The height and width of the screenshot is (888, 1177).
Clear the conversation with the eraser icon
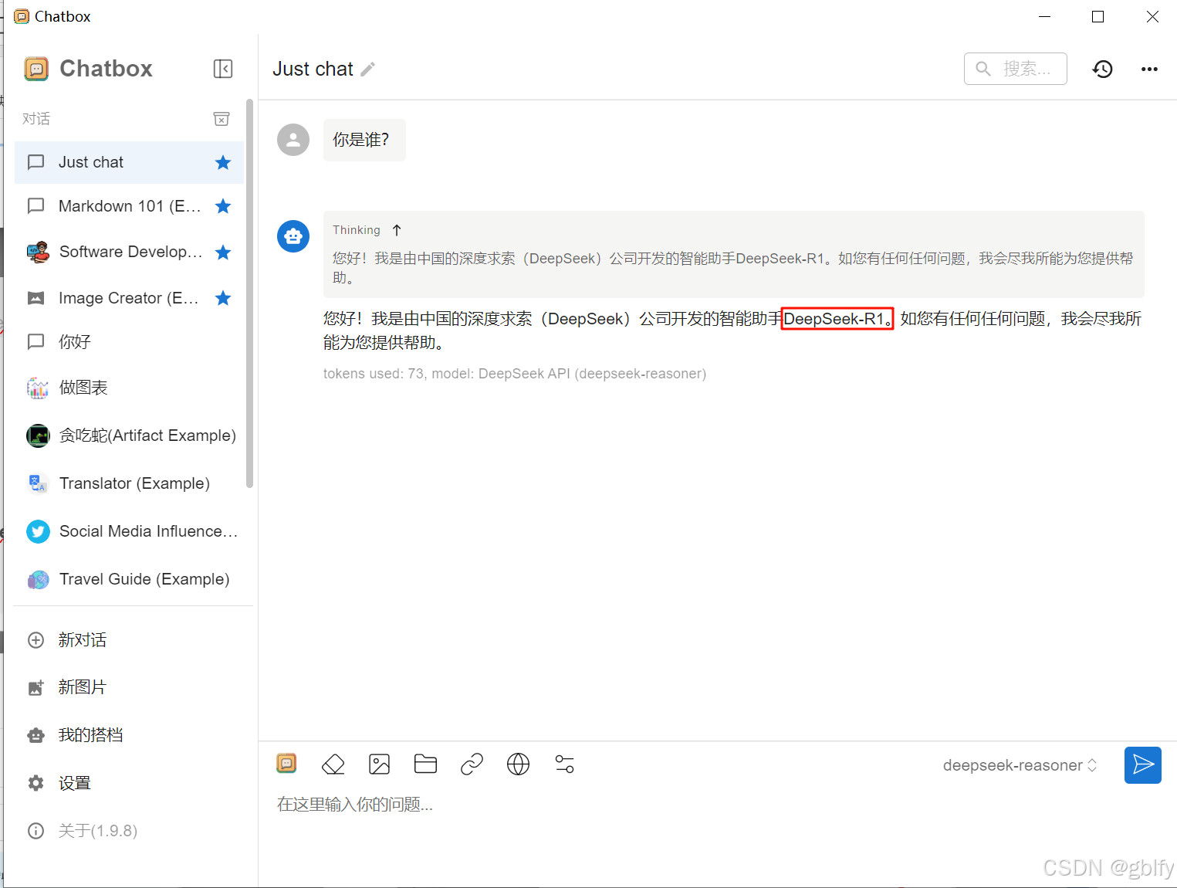[x=333, y=764]
